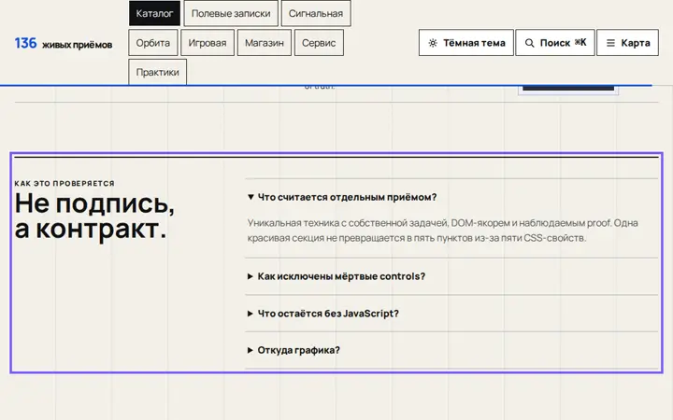This screenshot has height=420, width=673.
Task: Click the 'КАК ЭТО ПРОВЕРЯЕТСЯ' label
Action: tap(64, 184)
